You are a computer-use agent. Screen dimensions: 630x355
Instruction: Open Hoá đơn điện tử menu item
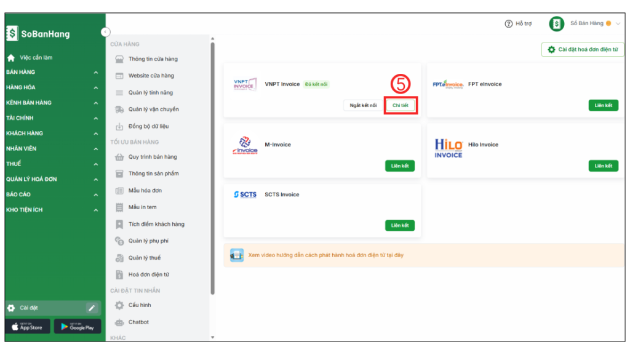tap(148, 275)
